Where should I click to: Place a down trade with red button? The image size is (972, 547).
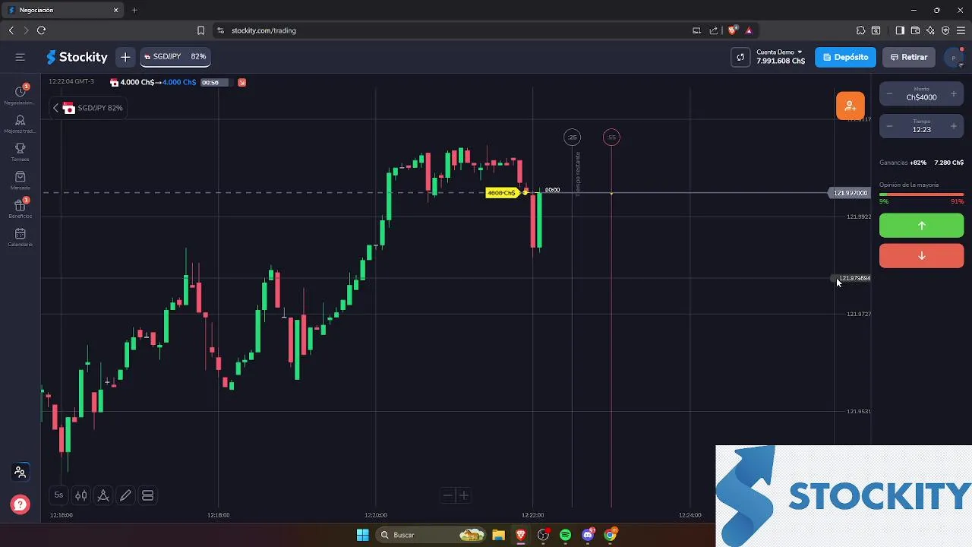[921, 256]
